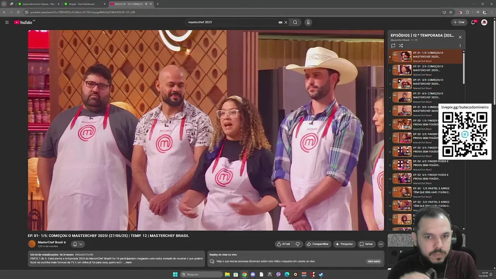Open Steam from the taskbar
Viewport: 496px width, 279px height.
tap(321, 274)
